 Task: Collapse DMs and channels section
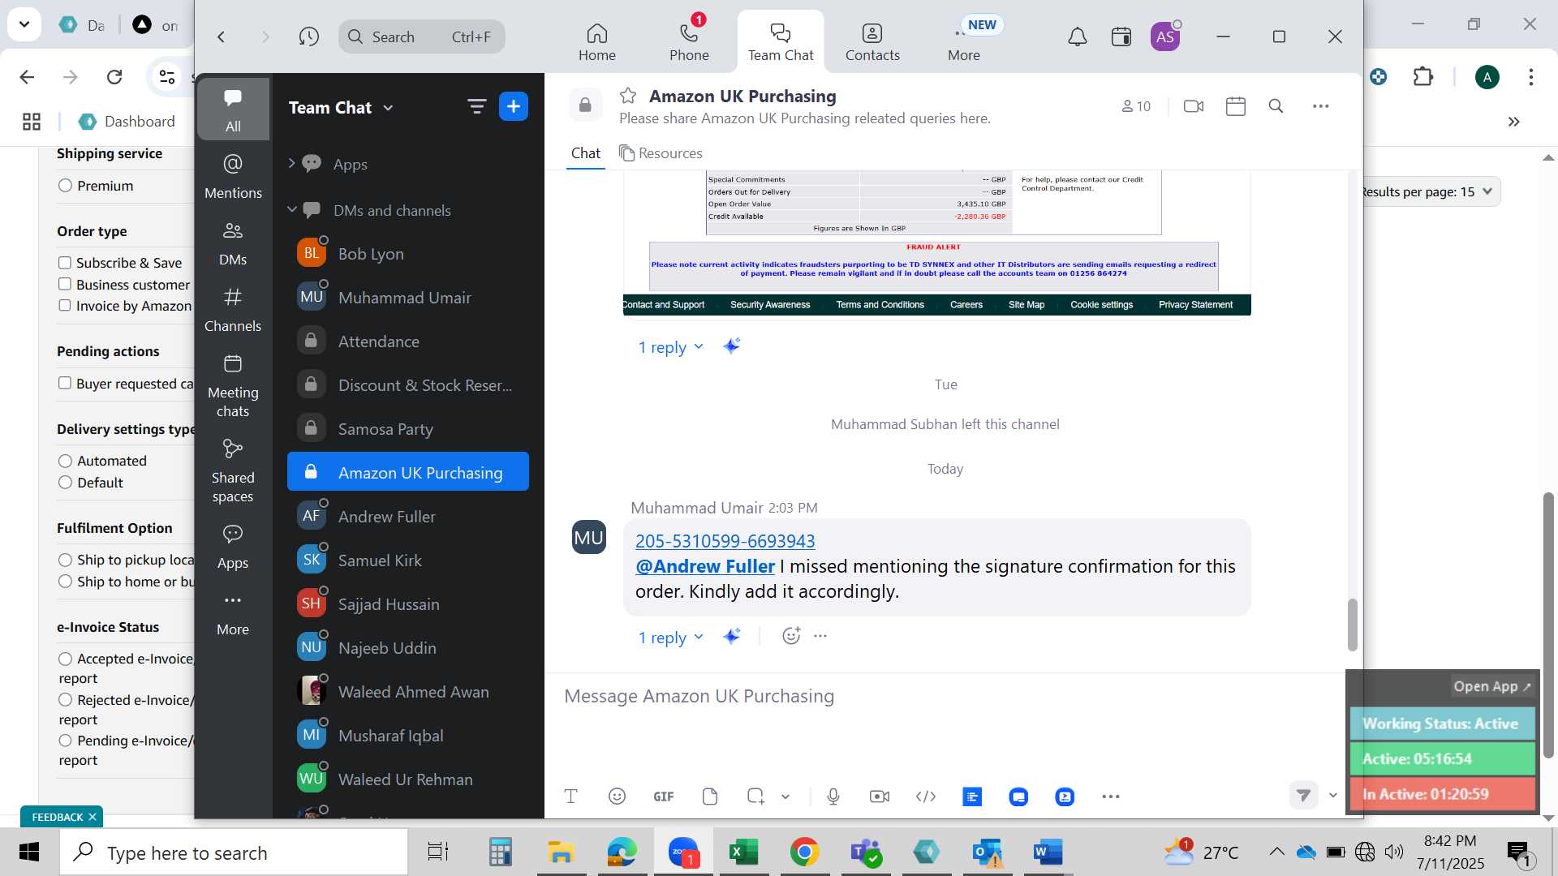tap(292, 210)
